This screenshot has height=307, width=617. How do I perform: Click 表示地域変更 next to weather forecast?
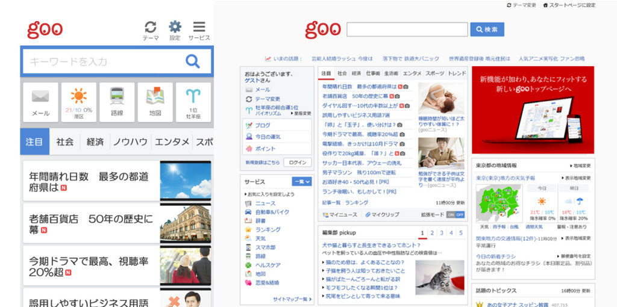[x=576, y=178]
